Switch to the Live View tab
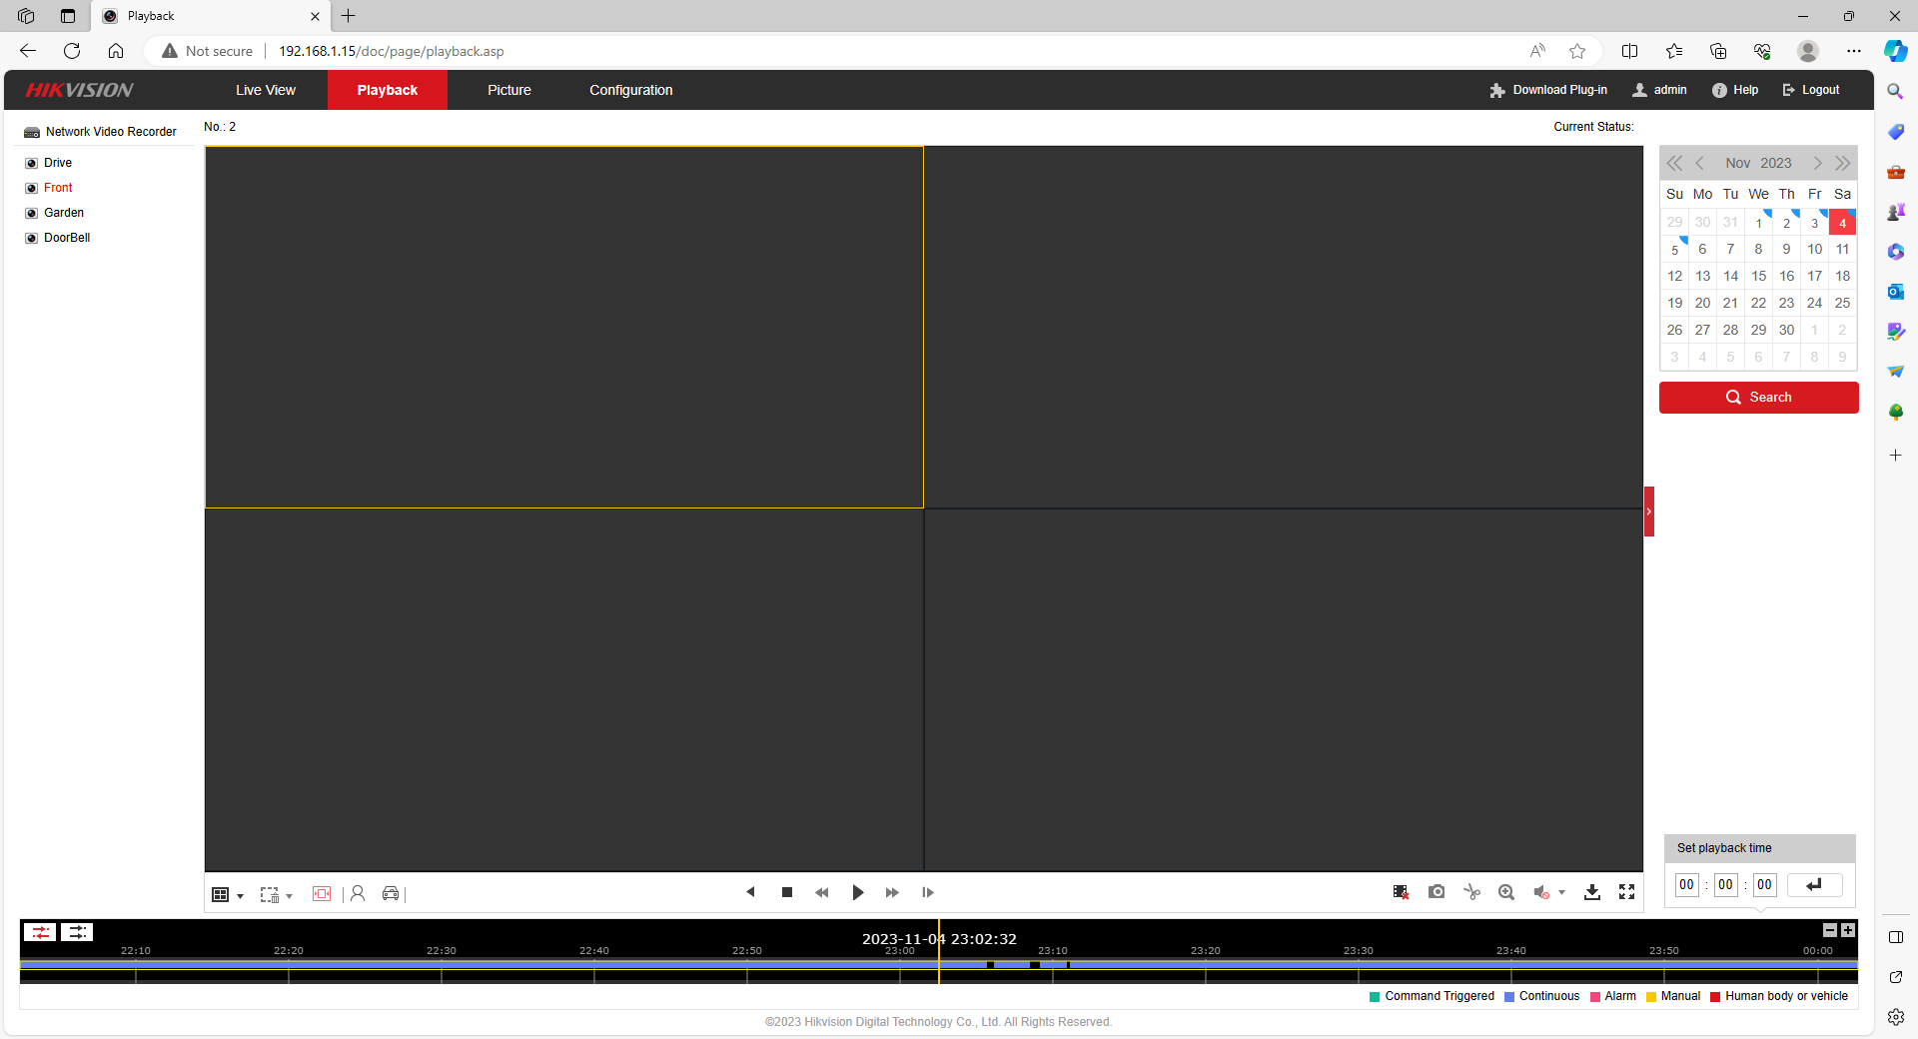 coord(266,90)
